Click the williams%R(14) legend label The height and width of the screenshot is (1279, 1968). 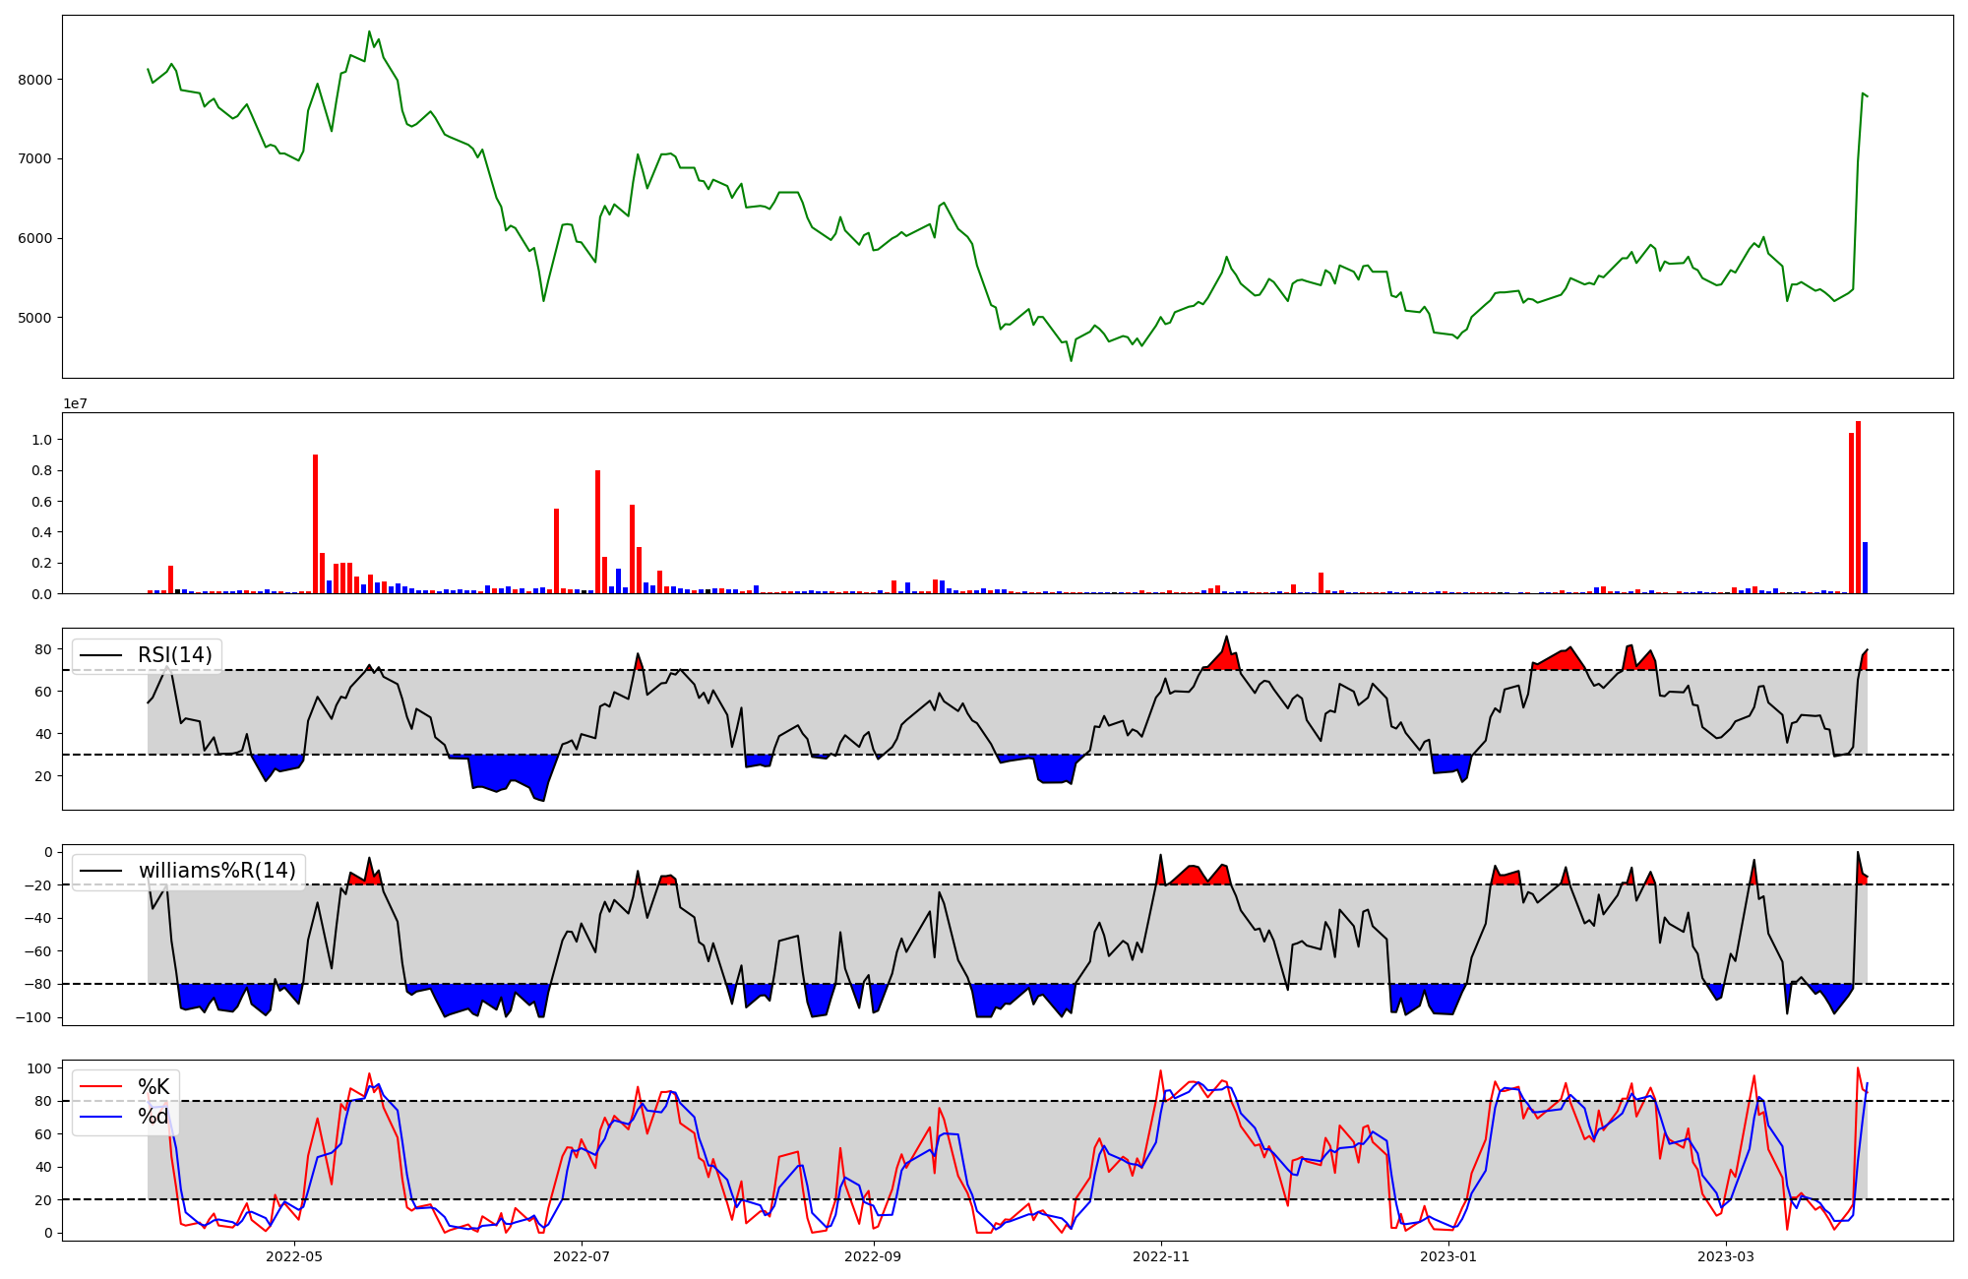tap(216, 871)
